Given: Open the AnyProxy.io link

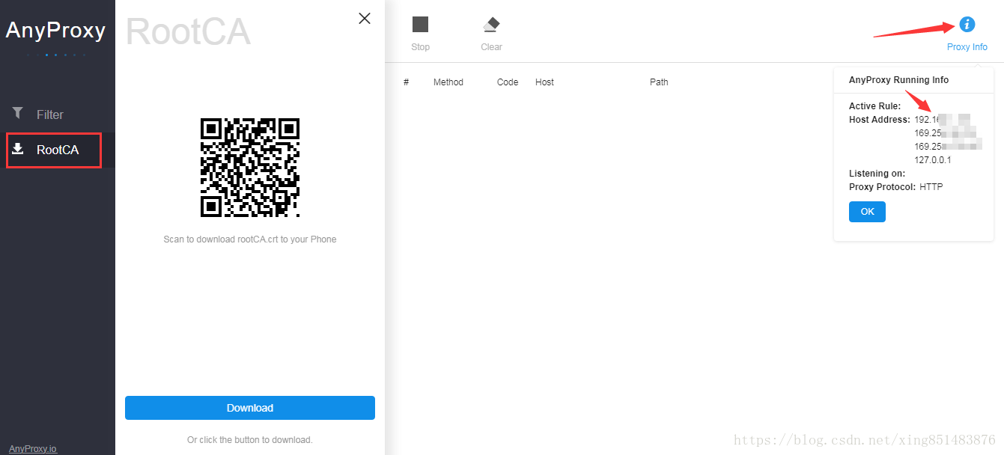Looking at the screenshot, I should tap(33, 449).
